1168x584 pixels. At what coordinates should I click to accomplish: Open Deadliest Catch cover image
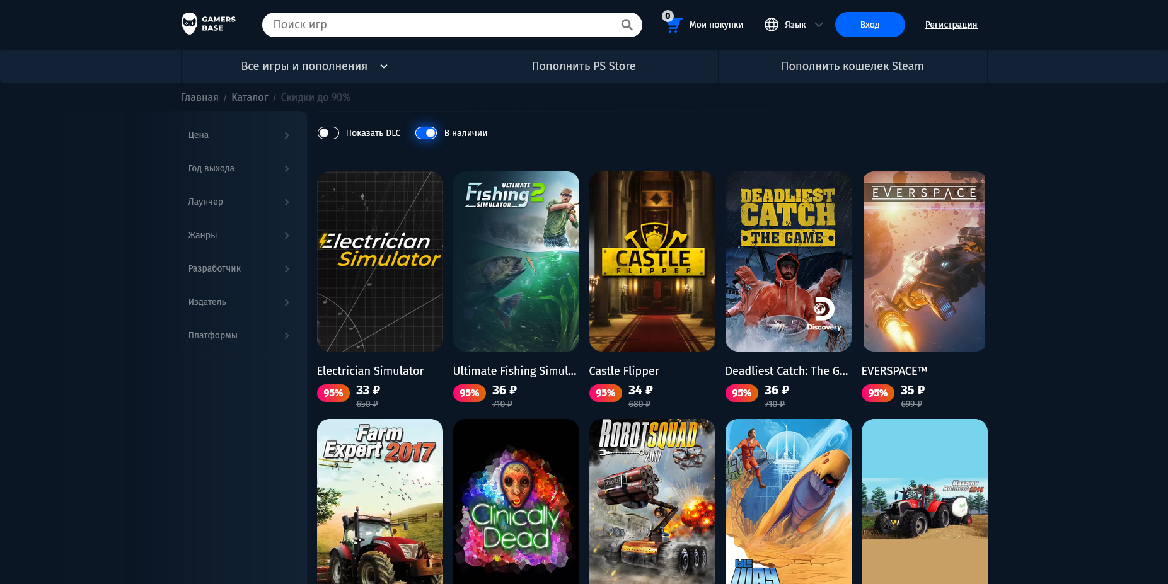pyautogui.click(x=789, y=261)
